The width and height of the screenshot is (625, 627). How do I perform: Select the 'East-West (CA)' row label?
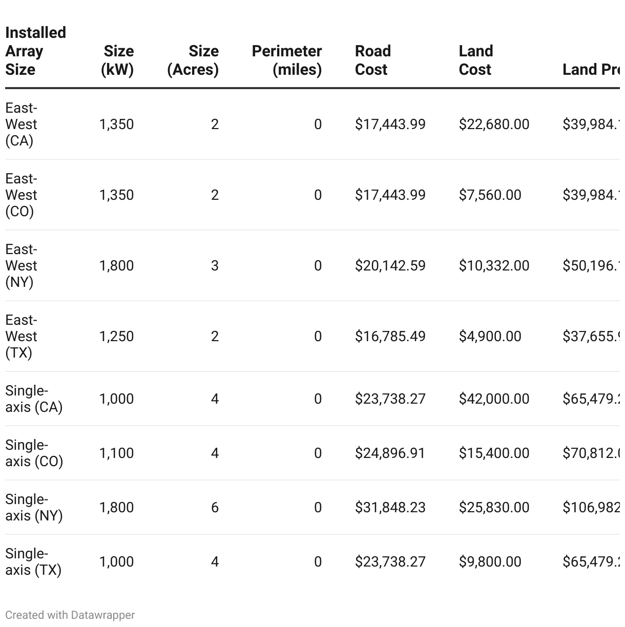point(22,124)
